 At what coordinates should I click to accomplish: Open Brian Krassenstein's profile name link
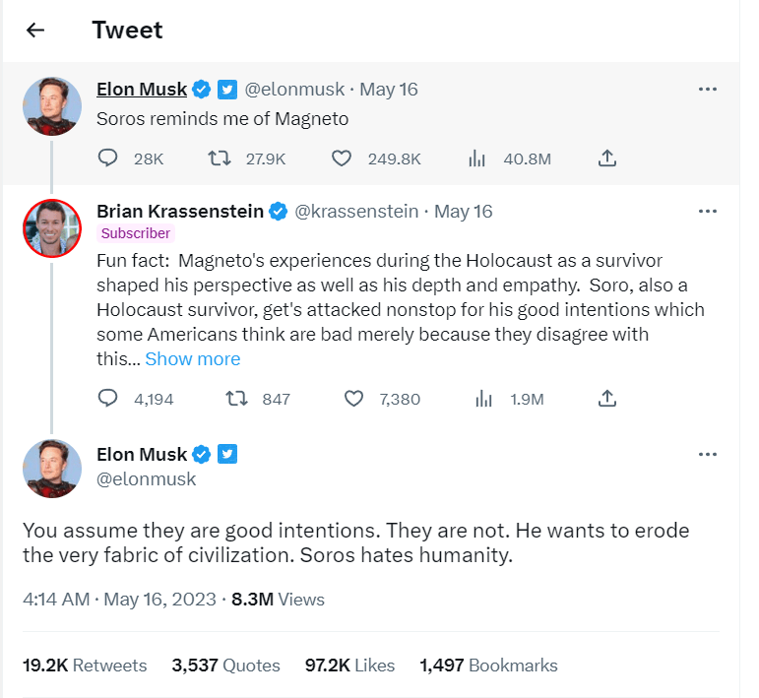point(180,211)
